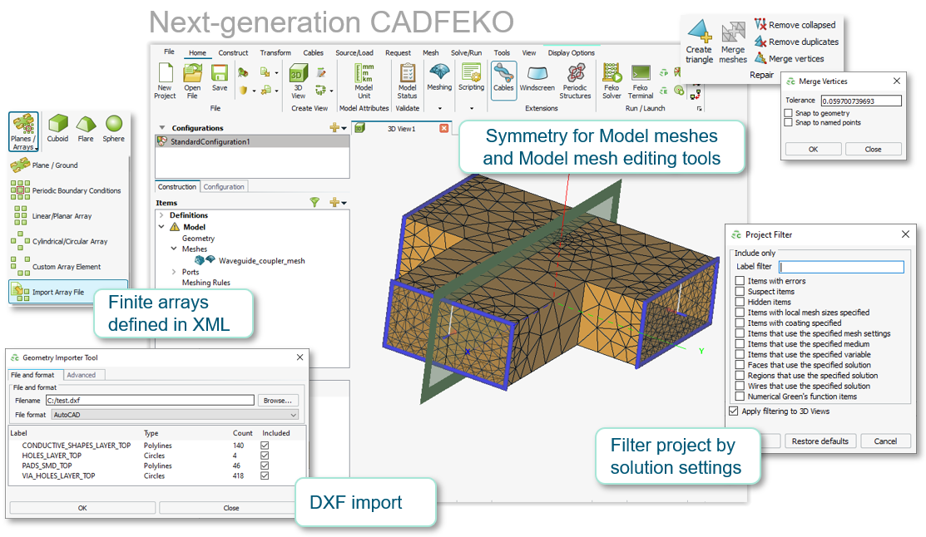Click the Label filter text field
Image resolution: width=926 pixels, height=537 pixels.
tap(840, 267)
